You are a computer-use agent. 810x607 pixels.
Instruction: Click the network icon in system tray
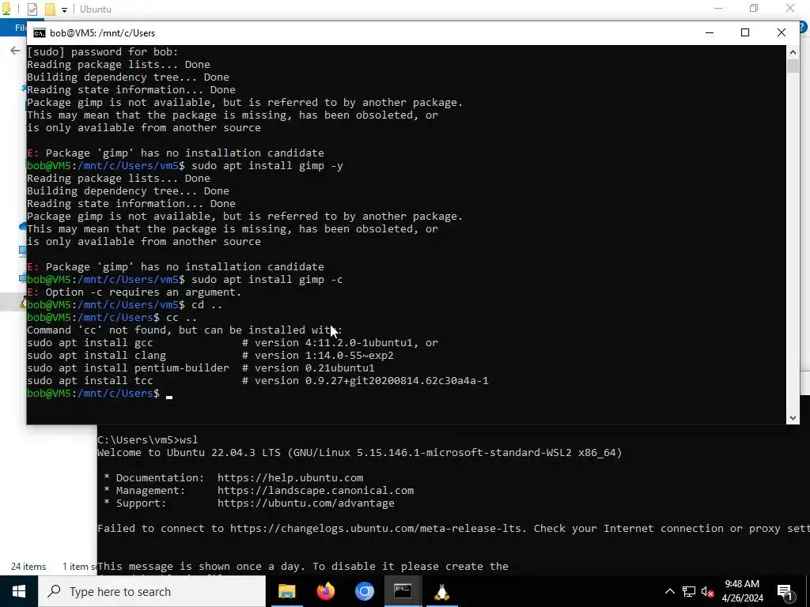pos(689,591)
